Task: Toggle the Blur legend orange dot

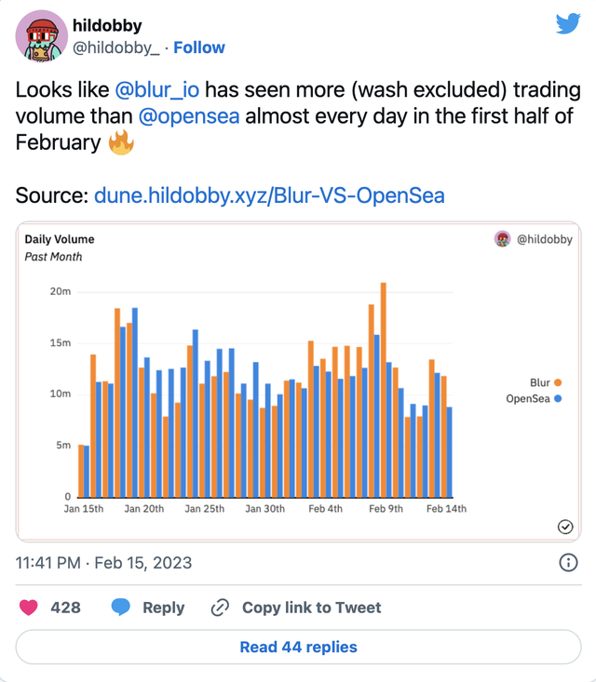Action: tap(558, 382)
